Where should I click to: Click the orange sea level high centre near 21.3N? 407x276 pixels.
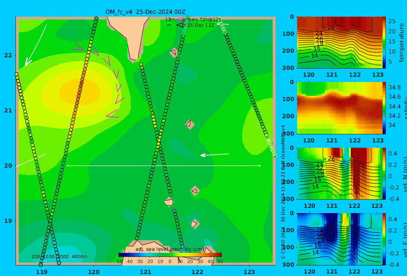coord(80,92)
